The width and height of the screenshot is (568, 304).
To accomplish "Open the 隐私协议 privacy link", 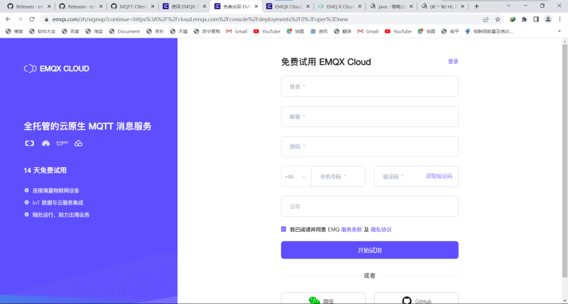I will click(381, 230).
